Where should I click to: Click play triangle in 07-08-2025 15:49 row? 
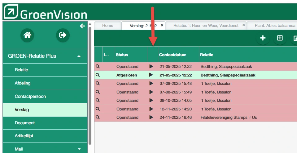pyautogui.click(x=151, y=92)
